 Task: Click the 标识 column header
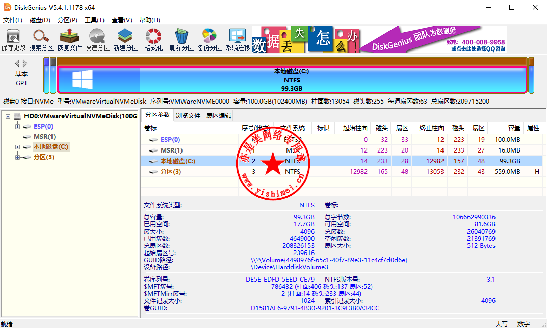point(323,128)
